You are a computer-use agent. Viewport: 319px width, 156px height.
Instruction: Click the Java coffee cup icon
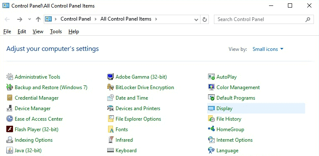pyautogui.click(x=10, y=151)
